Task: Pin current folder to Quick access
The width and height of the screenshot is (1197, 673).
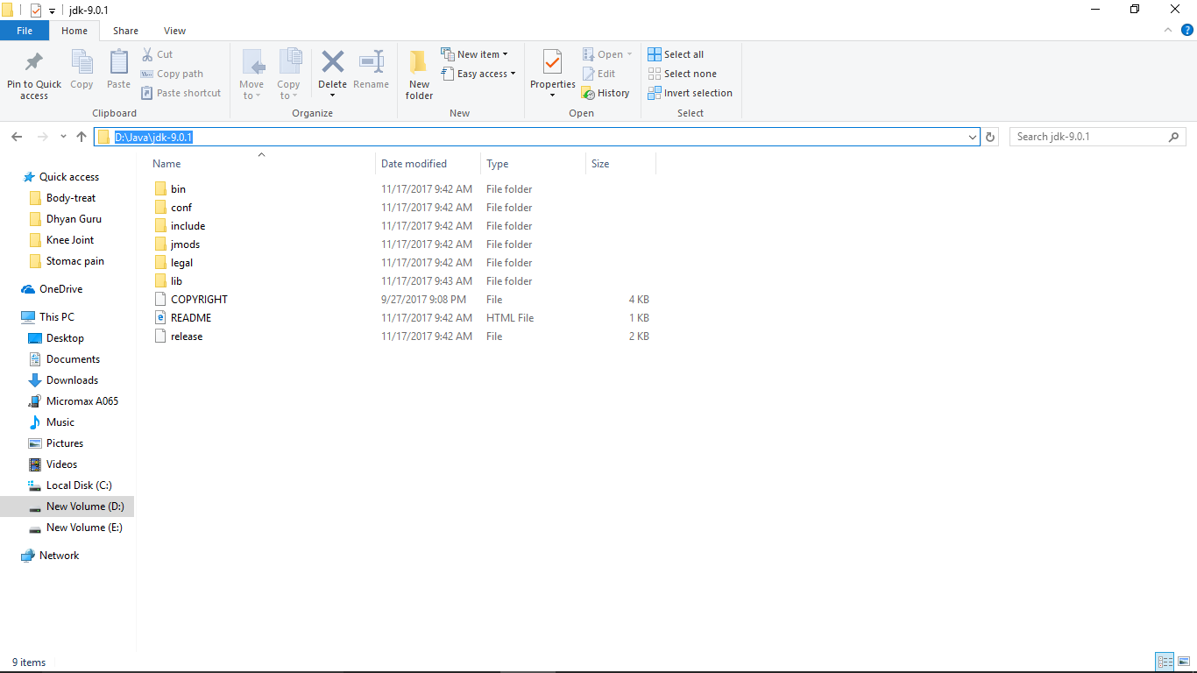Action: [33, 74]
